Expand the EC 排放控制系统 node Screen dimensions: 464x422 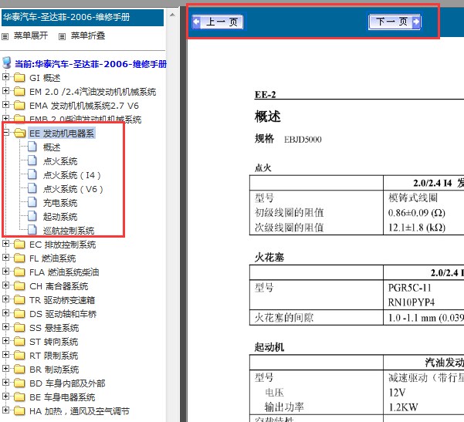coord(5,244)
